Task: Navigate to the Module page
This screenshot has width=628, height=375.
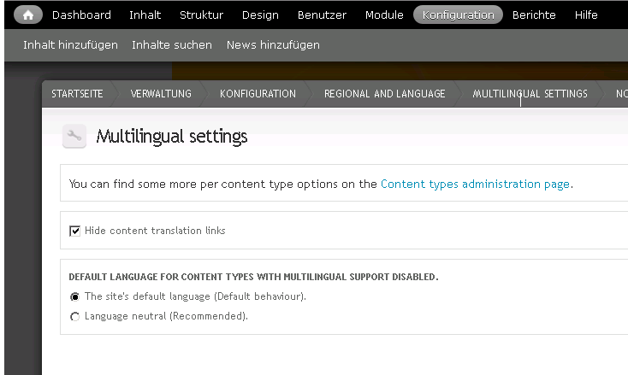Action: click(384, 15)
